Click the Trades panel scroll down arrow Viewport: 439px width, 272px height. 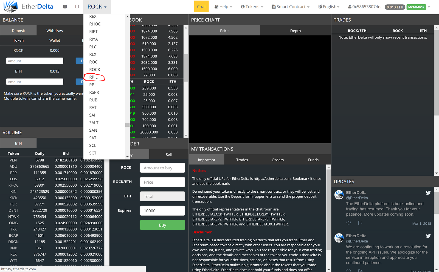(437, 173)
